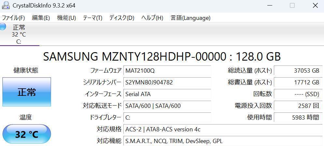Click the 対応転送モード label
The width and height of the screenshot is (324, 146).
coord(102,106)
